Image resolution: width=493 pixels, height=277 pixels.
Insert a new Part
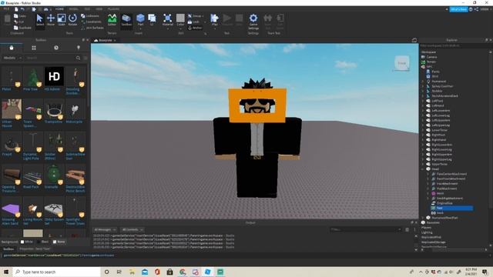[x=140, y=20]
